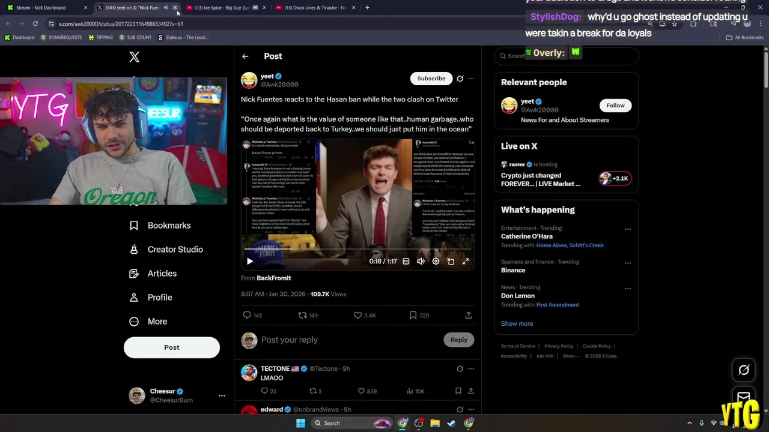
Task: Play the Nick Fuentes video
Action: click(x=250, y=261)
